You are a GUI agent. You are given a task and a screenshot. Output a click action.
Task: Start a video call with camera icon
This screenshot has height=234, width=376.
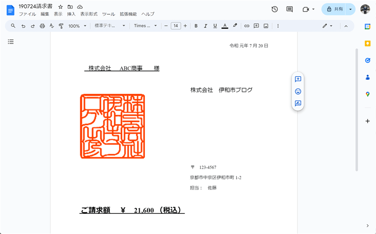pyautogui.click(x=305, y=9)
